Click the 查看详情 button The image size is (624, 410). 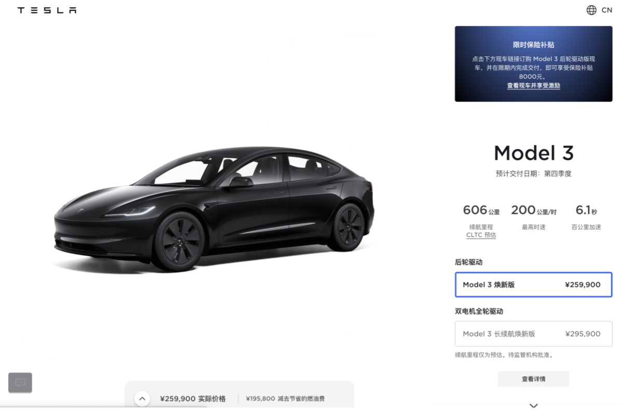tap(533, 379)
